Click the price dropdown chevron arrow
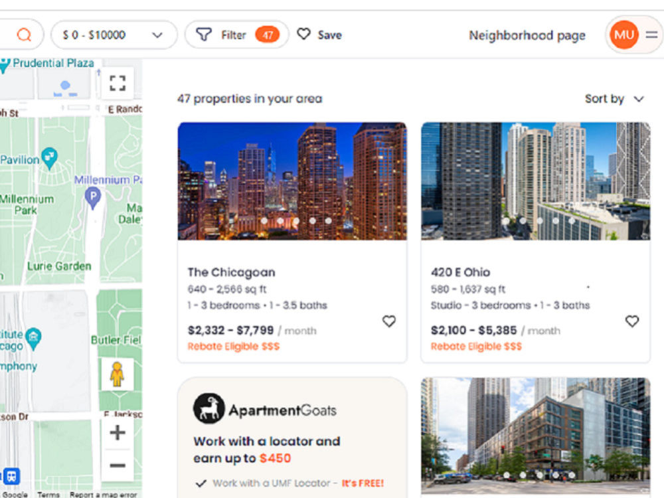The image size is (664, 498). click(157, 35)
